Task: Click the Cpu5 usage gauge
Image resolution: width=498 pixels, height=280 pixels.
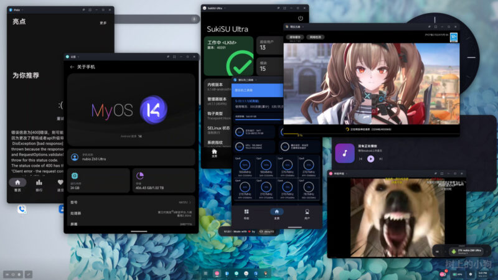Action: click(266, 187)
